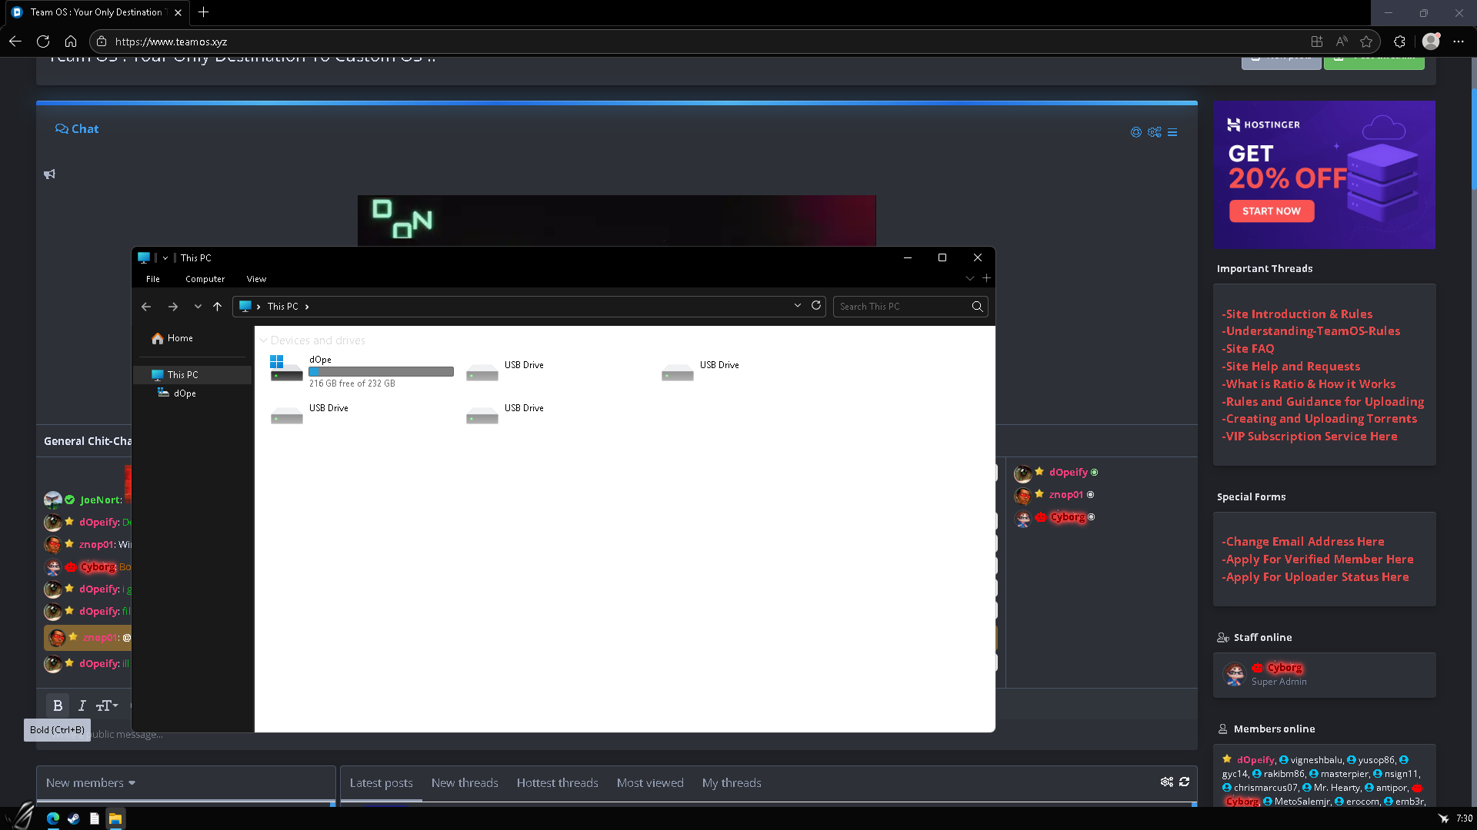1477x830 pixels.
Task: Collapse the Devices and drives group
Action: click(264, 340)
